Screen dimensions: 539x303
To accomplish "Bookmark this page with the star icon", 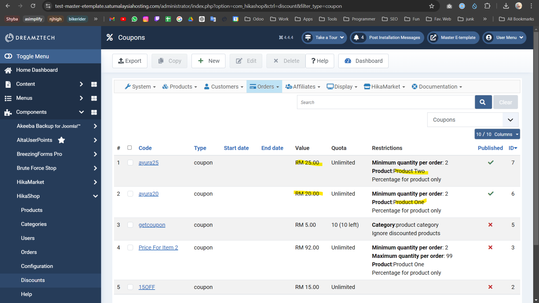I will [431, 6].
